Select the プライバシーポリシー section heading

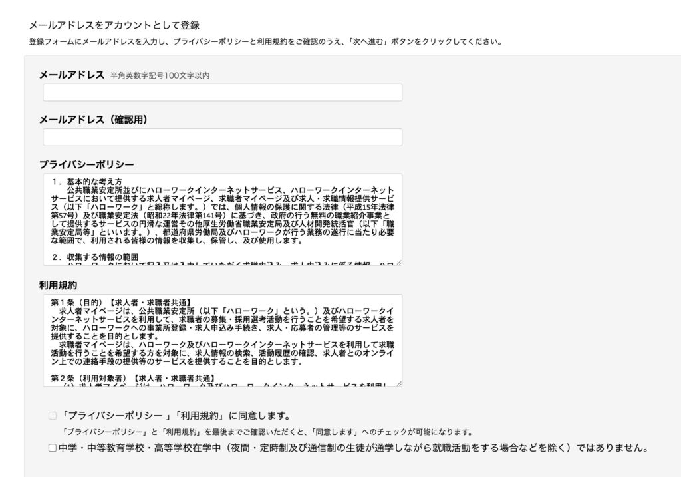coord(86,164)
